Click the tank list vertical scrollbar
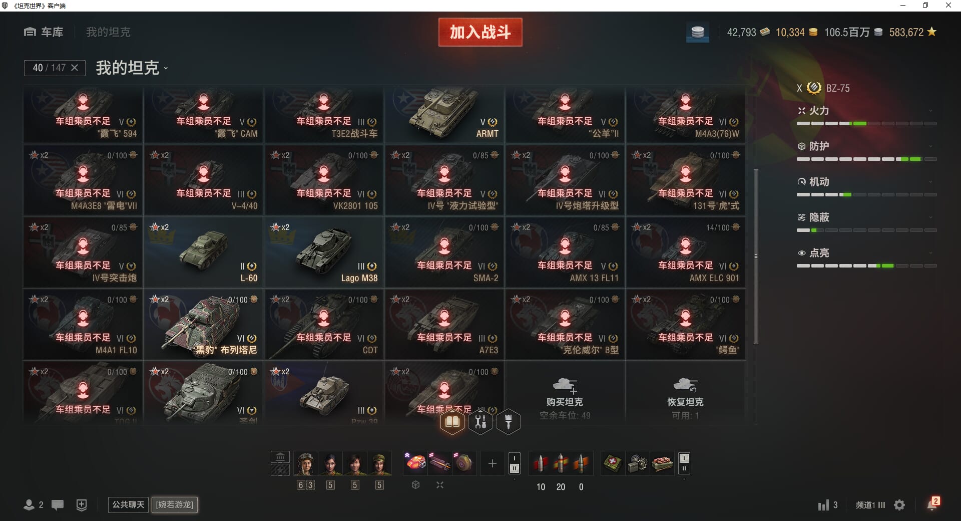This screenshot has height=521, width=961. pyautogui.click(x=756, y=256)
